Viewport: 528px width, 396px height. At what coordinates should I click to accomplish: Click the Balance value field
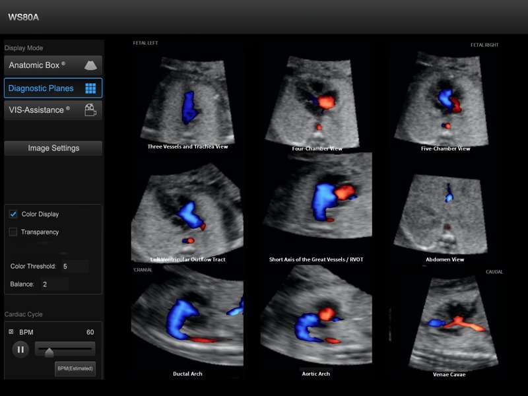54,284
